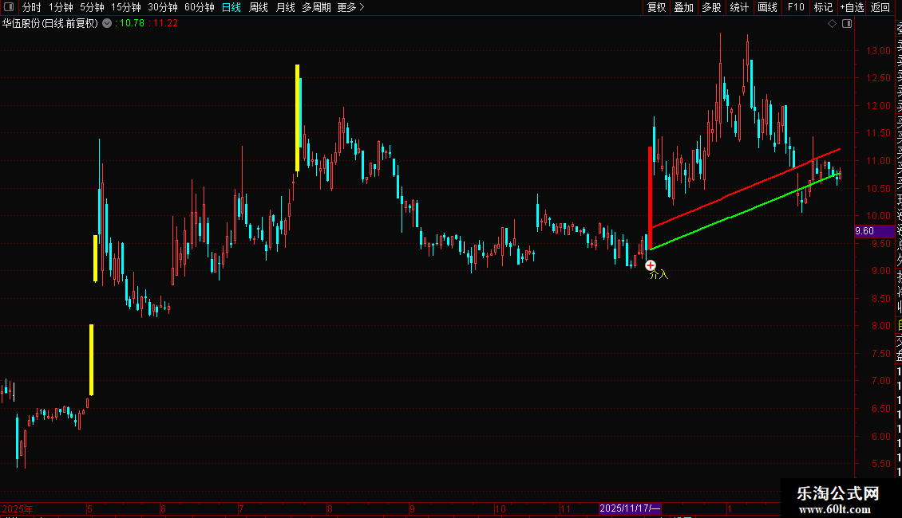Click the green 10.78 indicator value
This screenshot has width=902, height=518.
click(132, 24)
